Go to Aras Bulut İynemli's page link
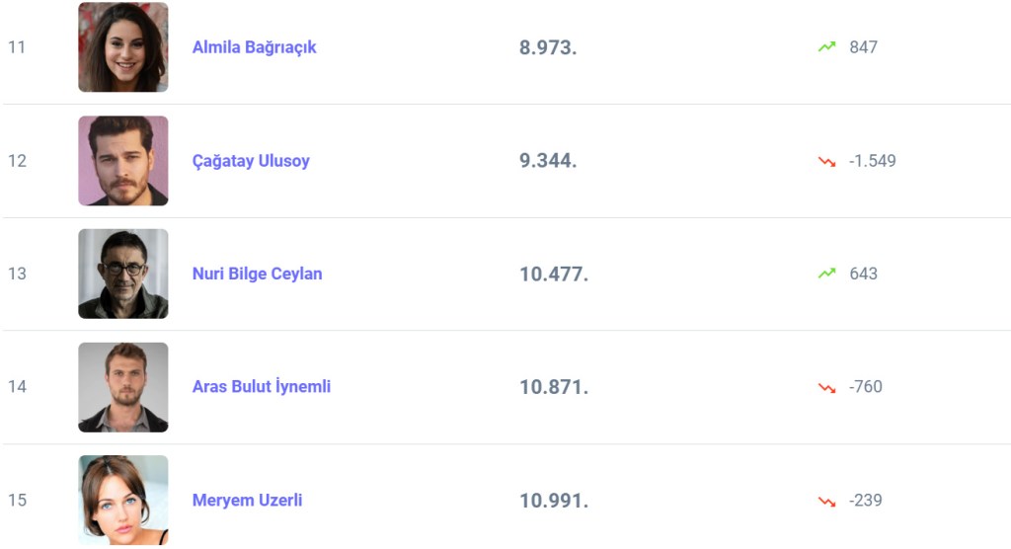The width and height of the screenshot is (1011, 549). 262,387
